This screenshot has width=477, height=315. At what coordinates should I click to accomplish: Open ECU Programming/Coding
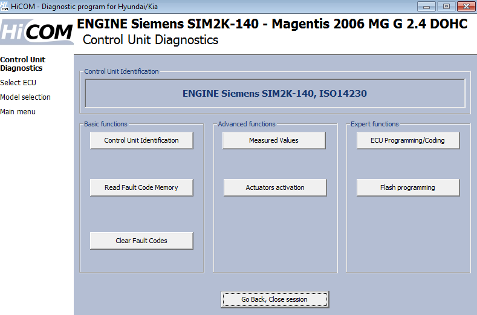[x=408, y=140]
